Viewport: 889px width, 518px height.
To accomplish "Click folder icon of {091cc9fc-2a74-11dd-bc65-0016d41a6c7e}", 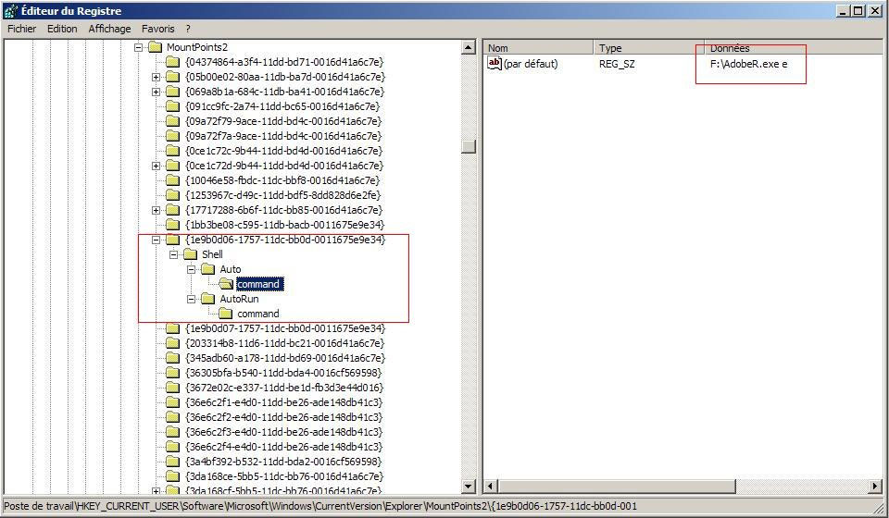I will tap(173, 105).
